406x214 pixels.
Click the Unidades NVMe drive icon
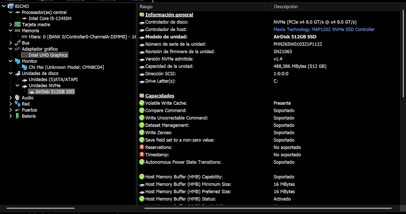click(25, 86)
